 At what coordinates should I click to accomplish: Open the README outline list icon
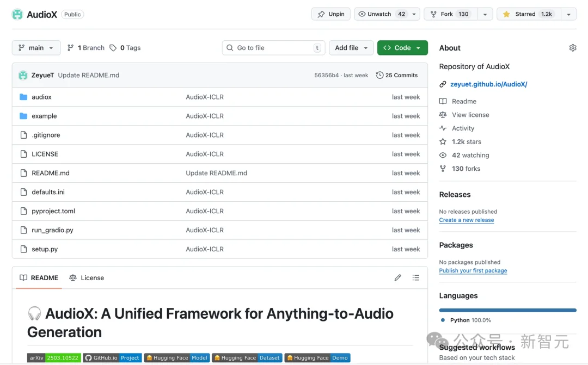[x=416, y=278]
